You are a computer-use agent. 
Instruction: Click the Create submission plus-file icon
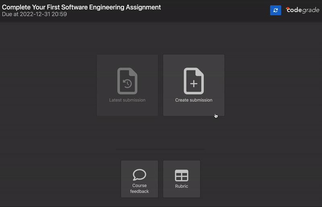pyautogui.click(x=194, y=81)
